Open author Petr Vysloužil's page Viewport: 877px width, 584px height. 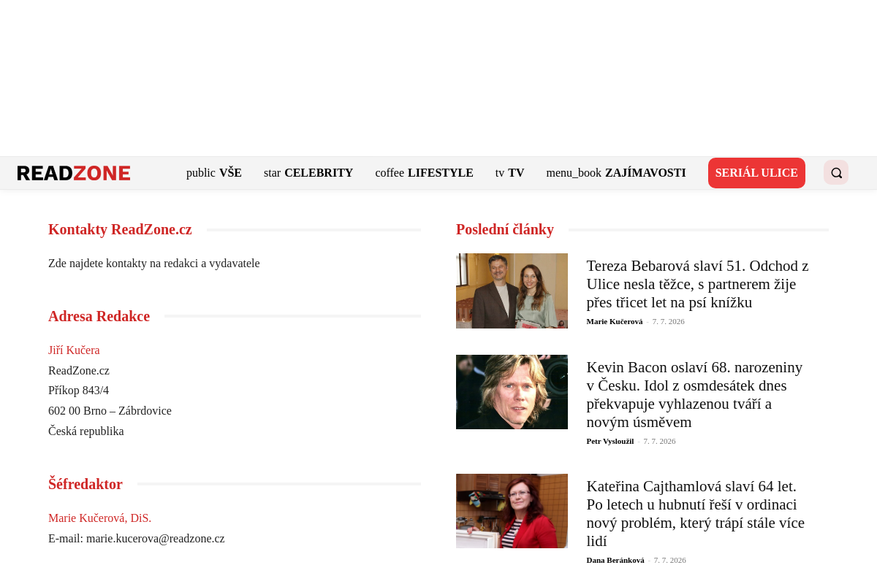click(x=610, y=441)
